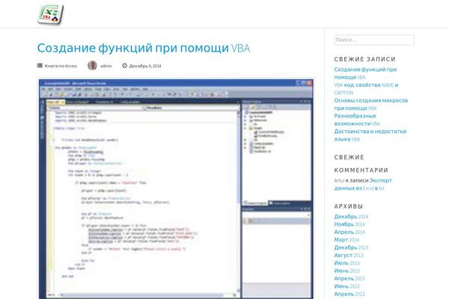449x299 pixels.
Task: Open 'Достоинства и недостатки языка VBA' post
Action: point(370,135)
